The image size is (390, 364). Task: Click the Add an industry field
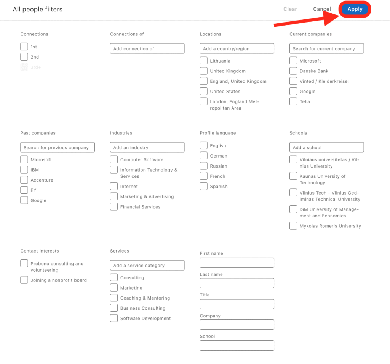coord(147,147)
